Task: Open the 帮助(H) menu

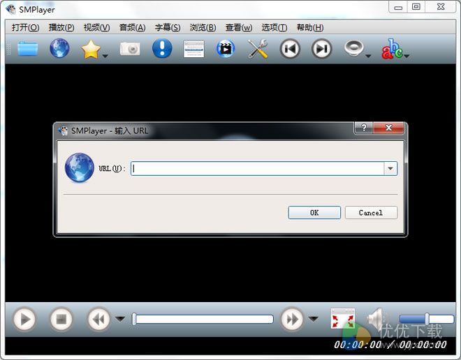Action: (310, 28)
